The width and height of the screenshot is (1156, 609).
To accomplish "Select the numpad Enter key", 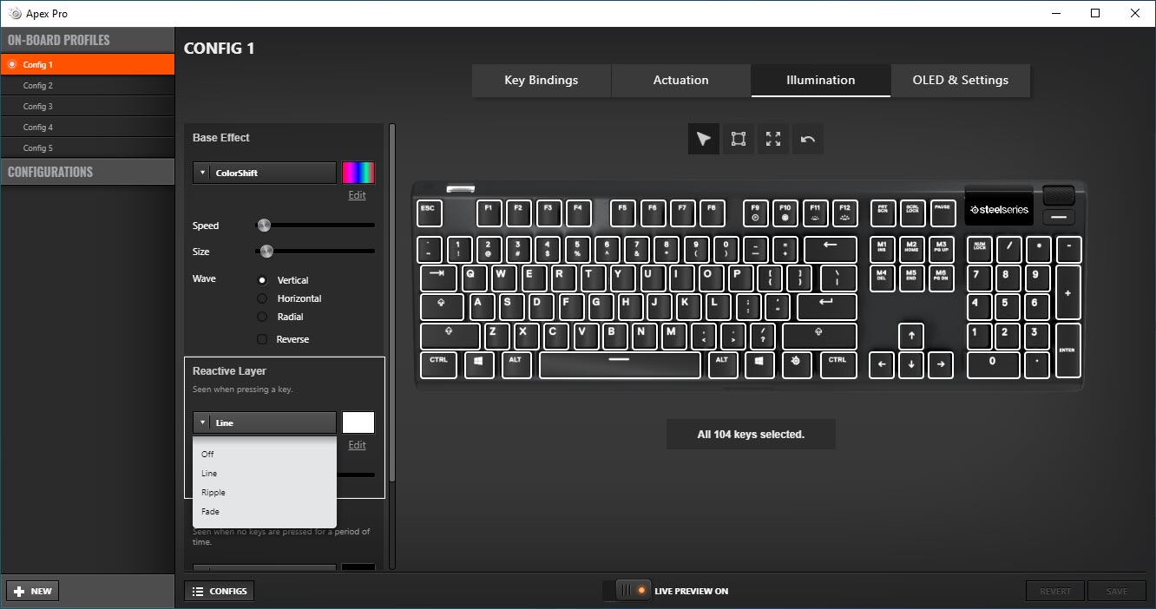I will [1067, 350].
